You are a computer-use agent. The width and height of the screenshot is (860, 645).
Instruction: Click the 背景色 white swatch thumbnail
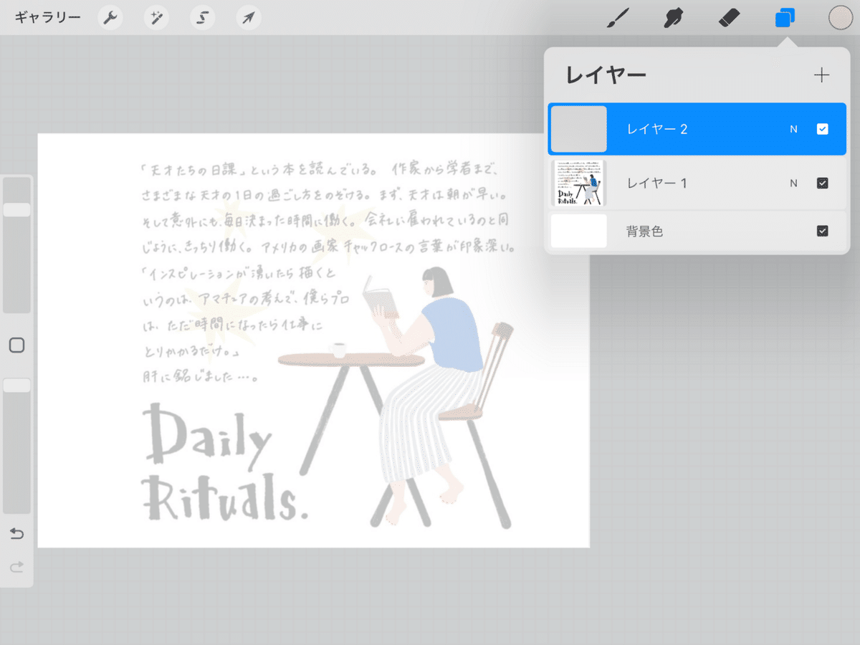tap(579, 231)
